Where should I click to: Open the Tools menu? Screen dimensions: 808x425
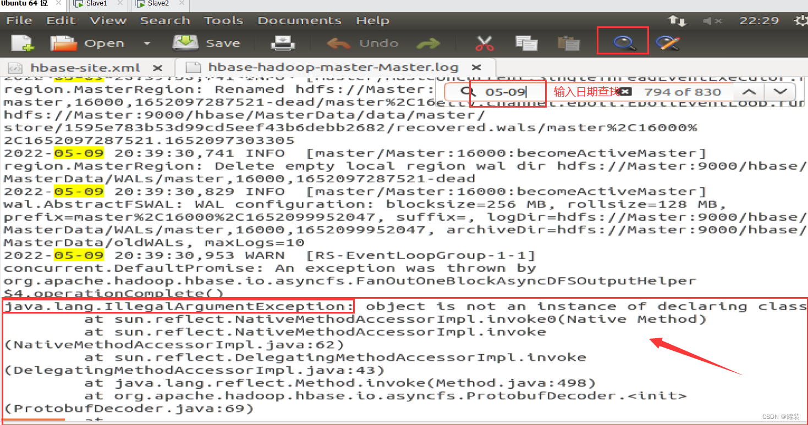(224, 20)
